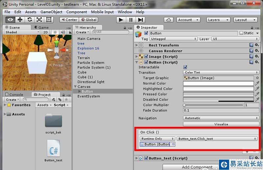Click the Color Multiplier slider
This screenshot has width=263, height=170.
[213, 105]
